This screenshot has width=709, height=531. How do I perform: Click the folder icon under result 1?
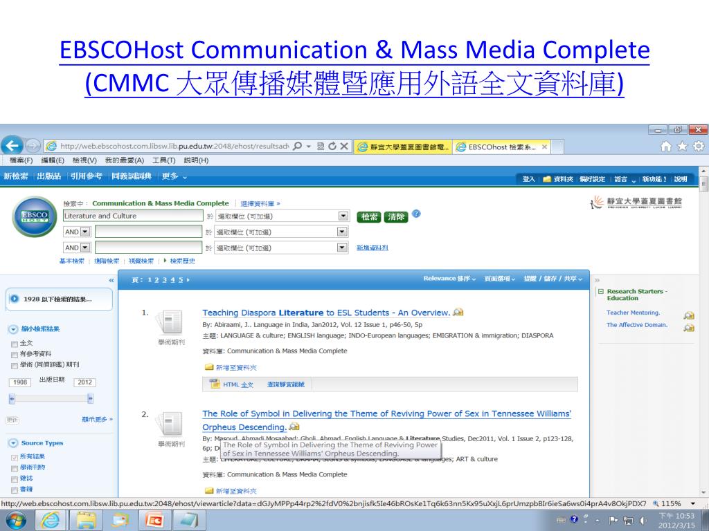(x=209, y=367)
